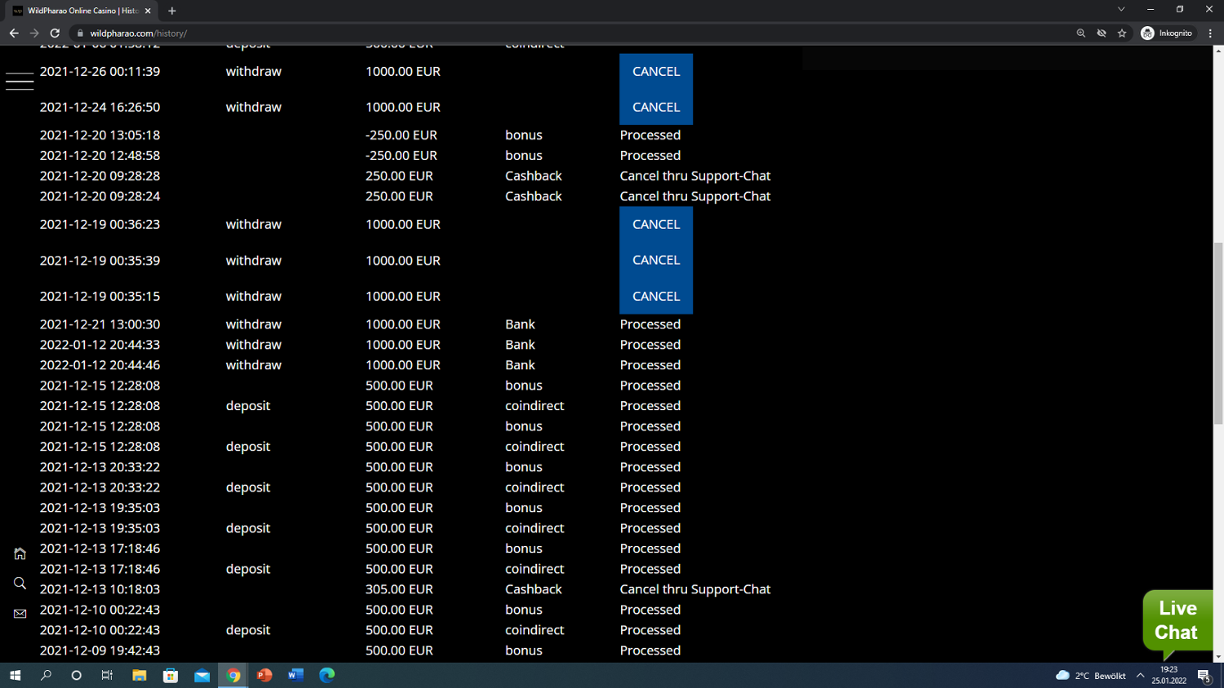Cancel the 2021-12-26 withdrawal
This screenshot has height=688, width=1224.
pos(655,71)
